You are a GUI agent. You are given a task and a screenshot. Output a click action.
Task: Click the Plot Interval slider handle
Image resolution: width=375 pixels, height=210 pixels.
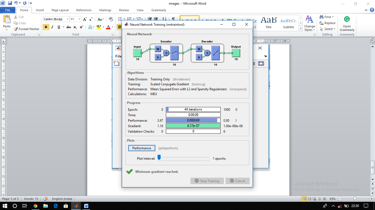pyautogui.click(x=159, y=157)
